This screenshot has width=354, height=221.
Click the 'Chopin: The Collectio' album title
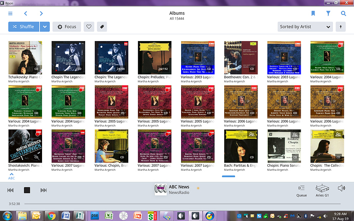[327, 166]
